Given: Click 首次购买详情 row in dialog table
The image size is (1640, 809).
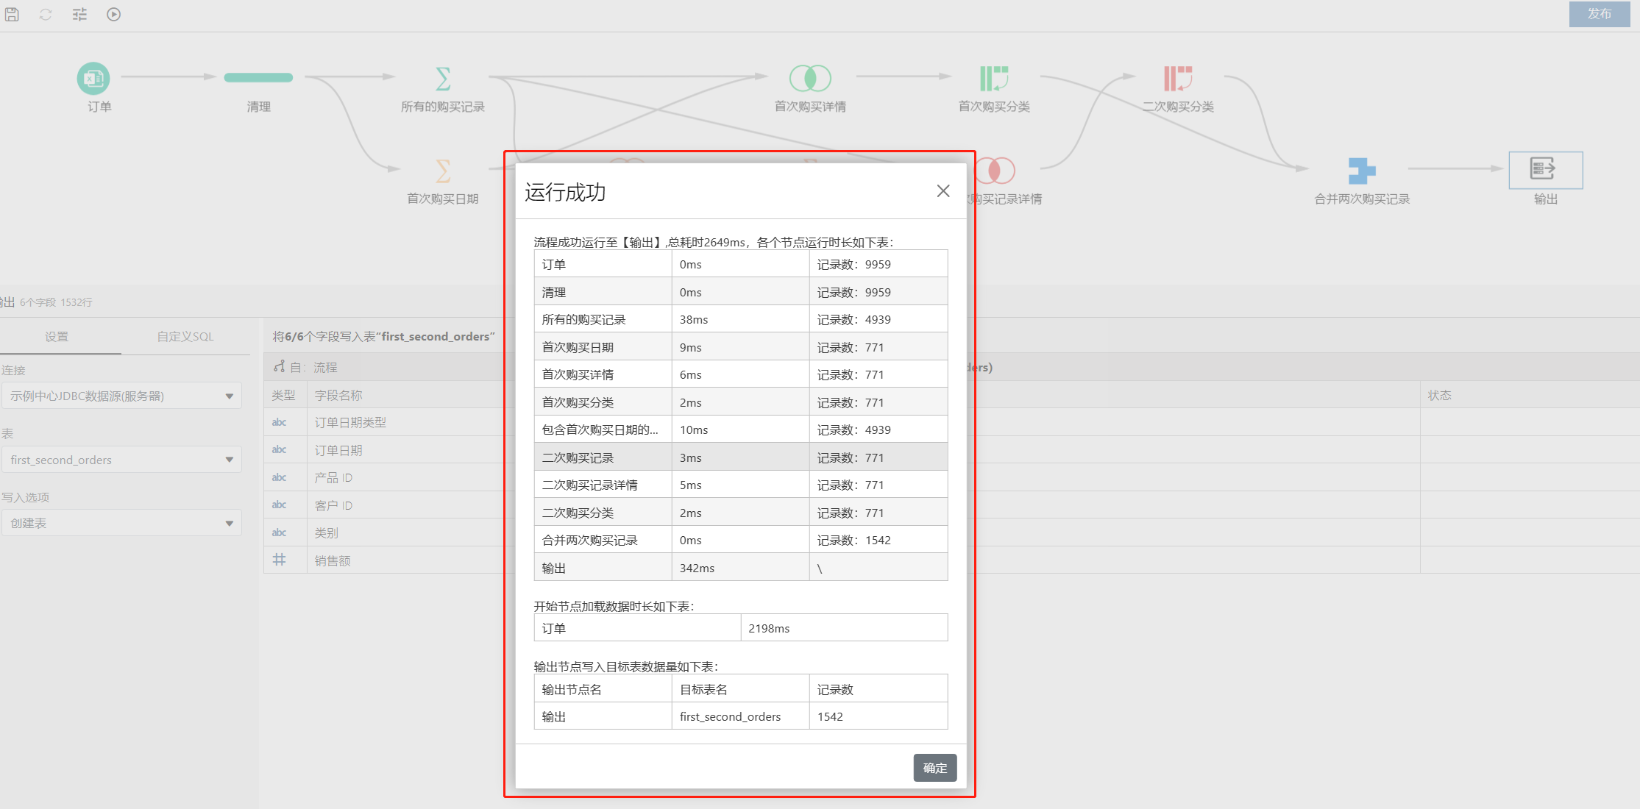Looking at the screenshot, I should click(741, 374).
